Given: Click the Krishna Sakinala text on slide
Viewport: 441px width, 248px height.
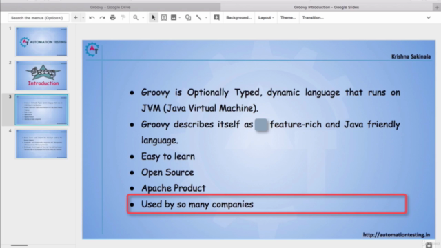Looking at the screenshot, I should click(x=411, y=56).
